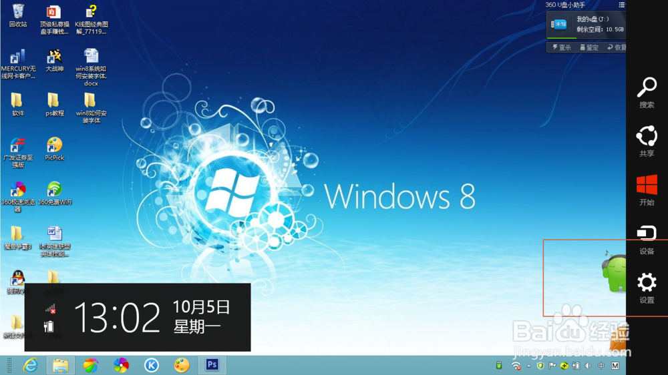Open the ps教程 folder
Viewport: 668px width, 375px height.
tap(54, 104)
